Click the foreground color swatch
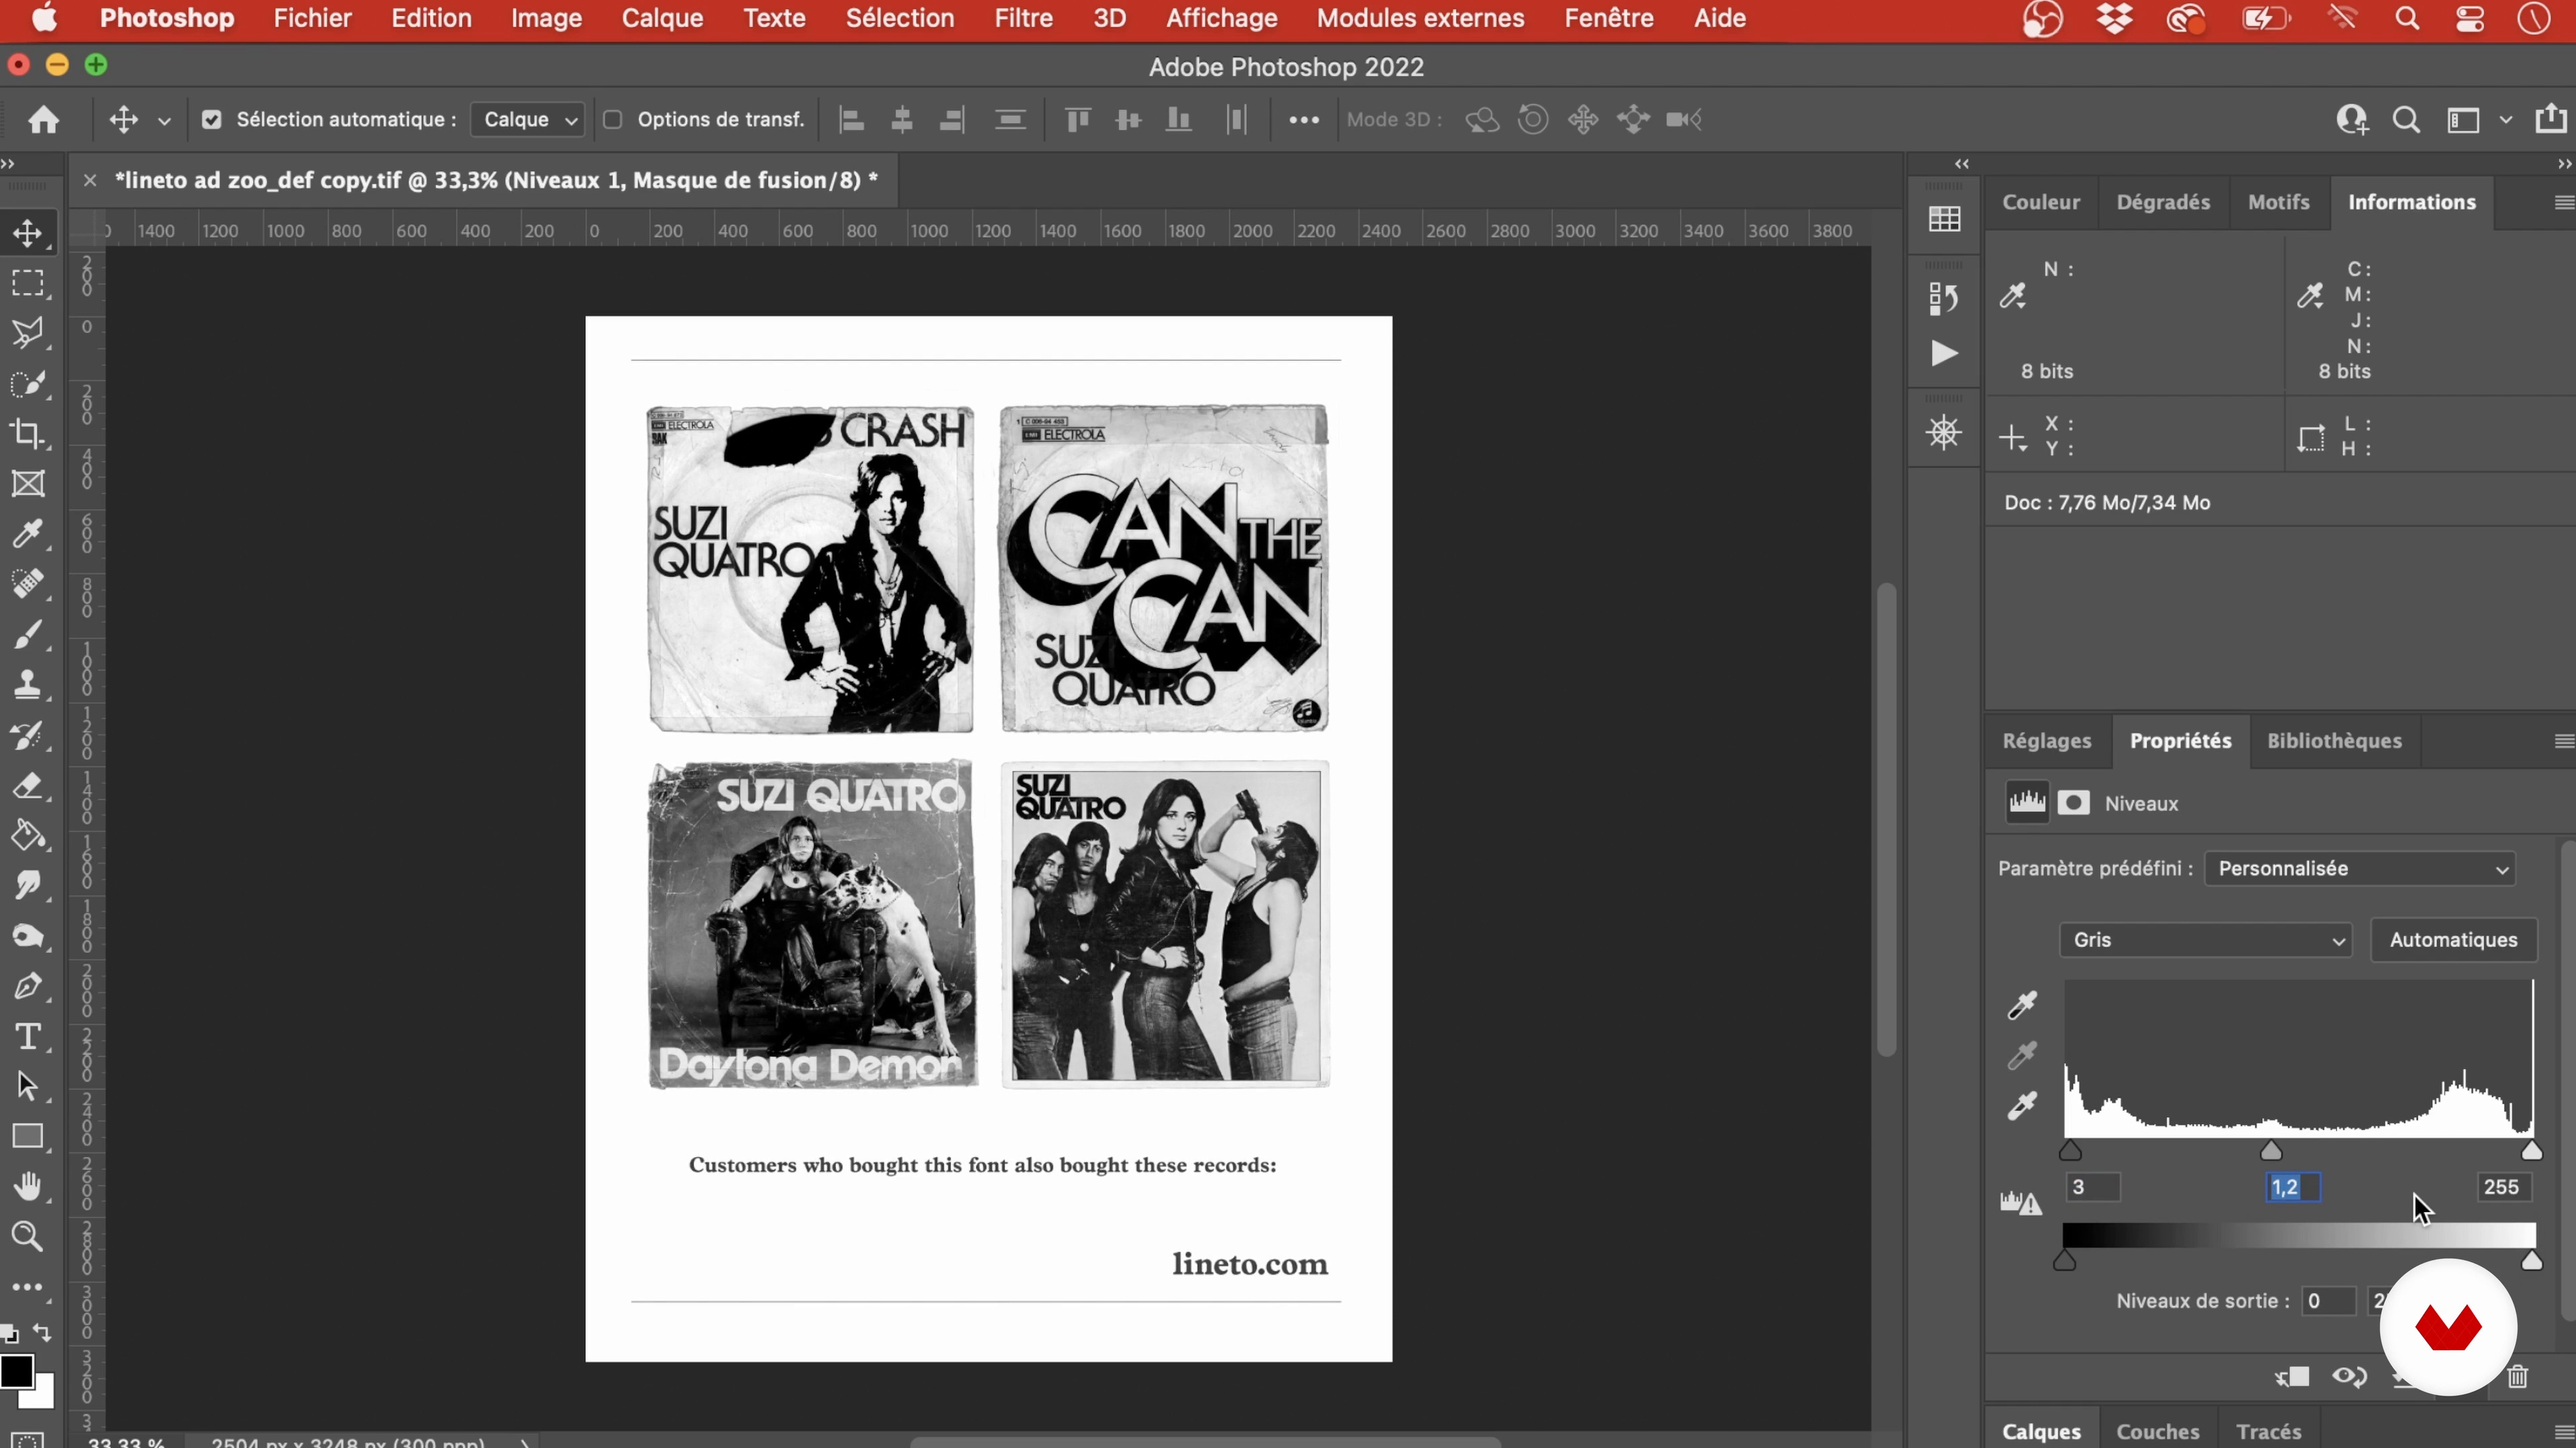Image resolution: width=2576 pixels, height=1448 pixels. click(16, 1372)
